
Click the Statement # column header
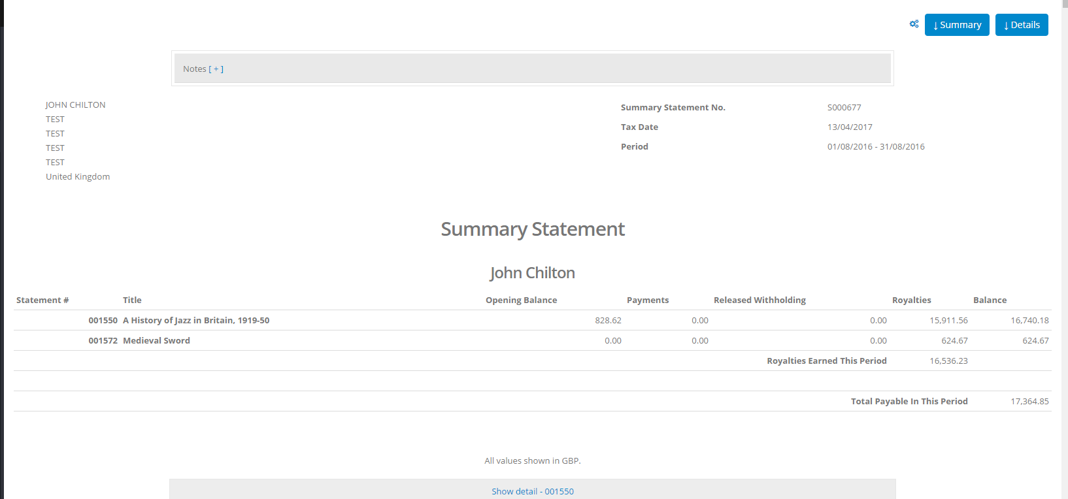tap(42, 300)
